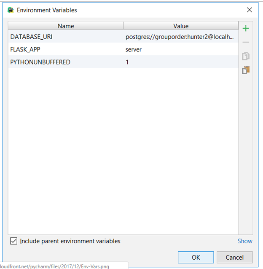Click the minus icon to remove variable

245,42
